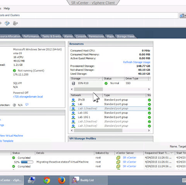Select the Lab network icon
Viewport: 186px width, 185px height.
click(x=73, y=104)
